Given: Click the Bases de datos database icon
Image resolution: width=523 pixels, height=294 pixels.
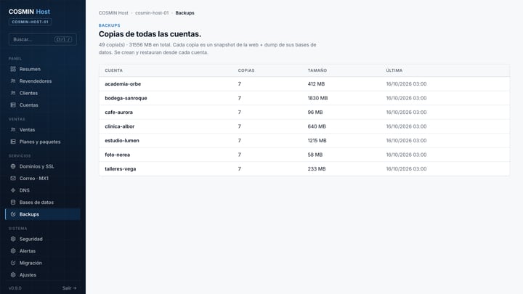Looking at the screenshot, I should point(13,203).
